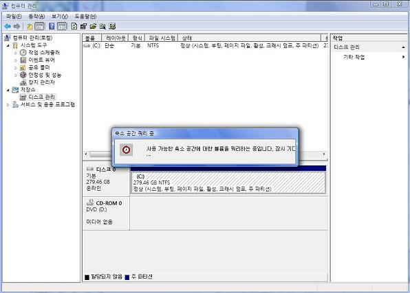Click the (C:) drive icon in volume list
410x293 pixels.
pyautogui.click(x=87, y=45)
